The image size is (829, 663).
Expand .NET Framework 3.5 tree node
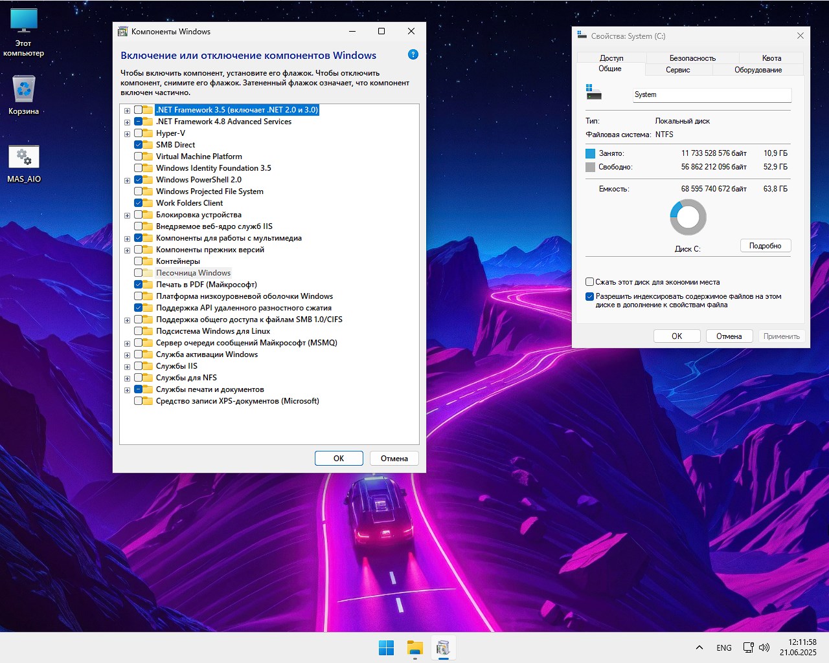tap(127, 110)
